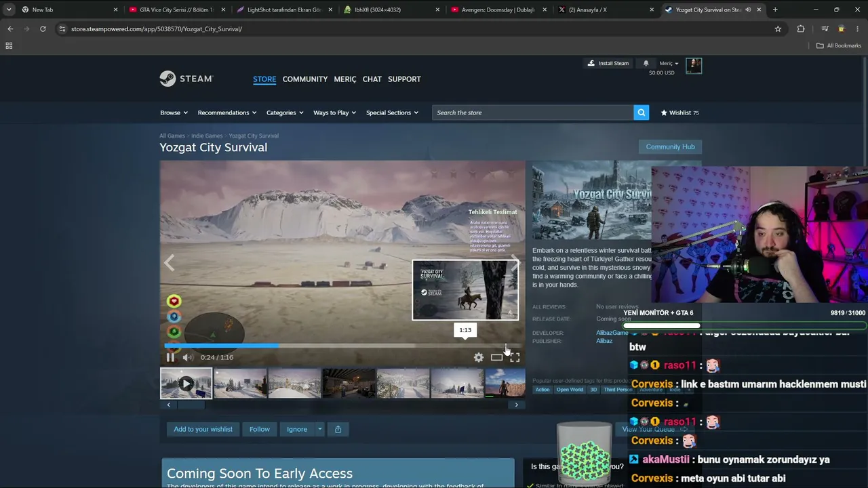This screenshot has height=488, width=868.
Task: Open the STORE menu
Action: coord(264,79)
